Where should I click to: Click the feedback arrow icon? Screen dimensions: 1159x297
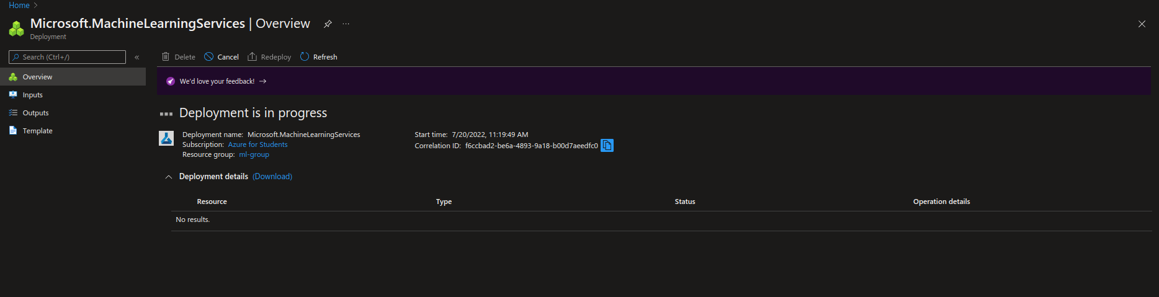[x=263, y=81]
